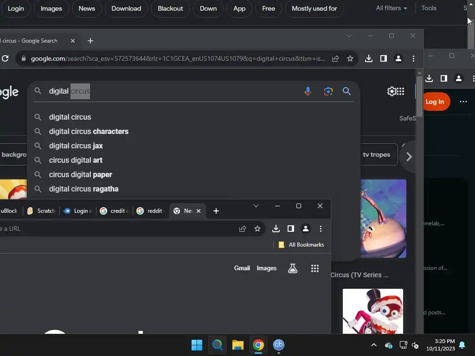
Task: Click Tools in the back window
Action: click(x=429, y=8)
